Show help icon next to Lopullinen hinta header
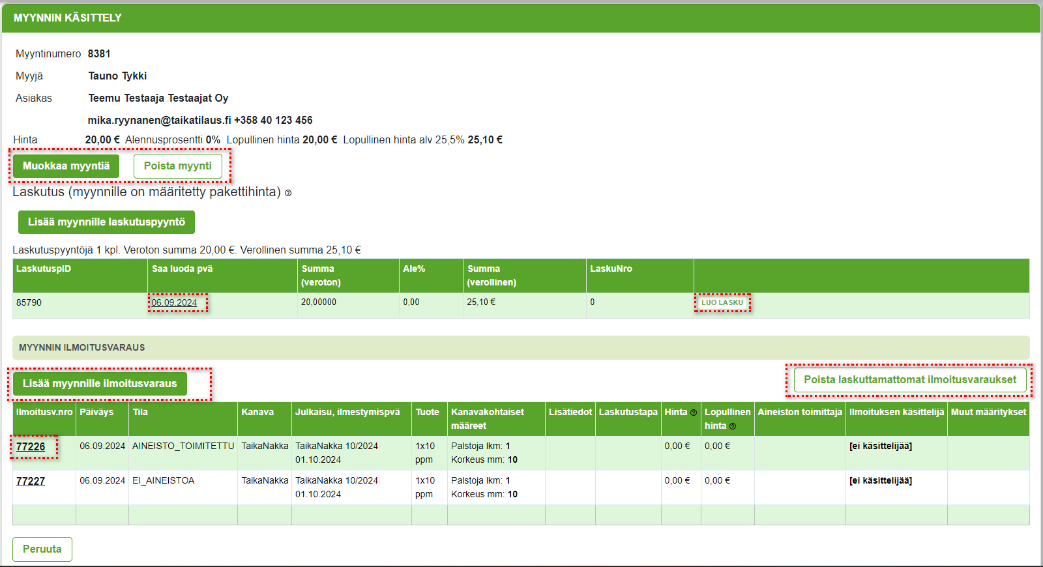Screen dimensions: 1043x567 tap(733, 426)
